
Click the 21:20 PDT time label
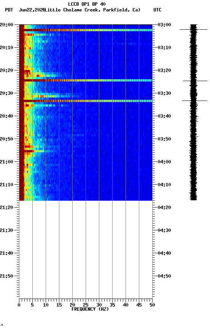click(x=6, y=208)
